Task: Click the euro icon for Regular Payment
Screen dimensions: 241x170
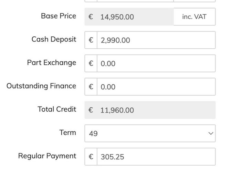Action: [x=91, y=157]
